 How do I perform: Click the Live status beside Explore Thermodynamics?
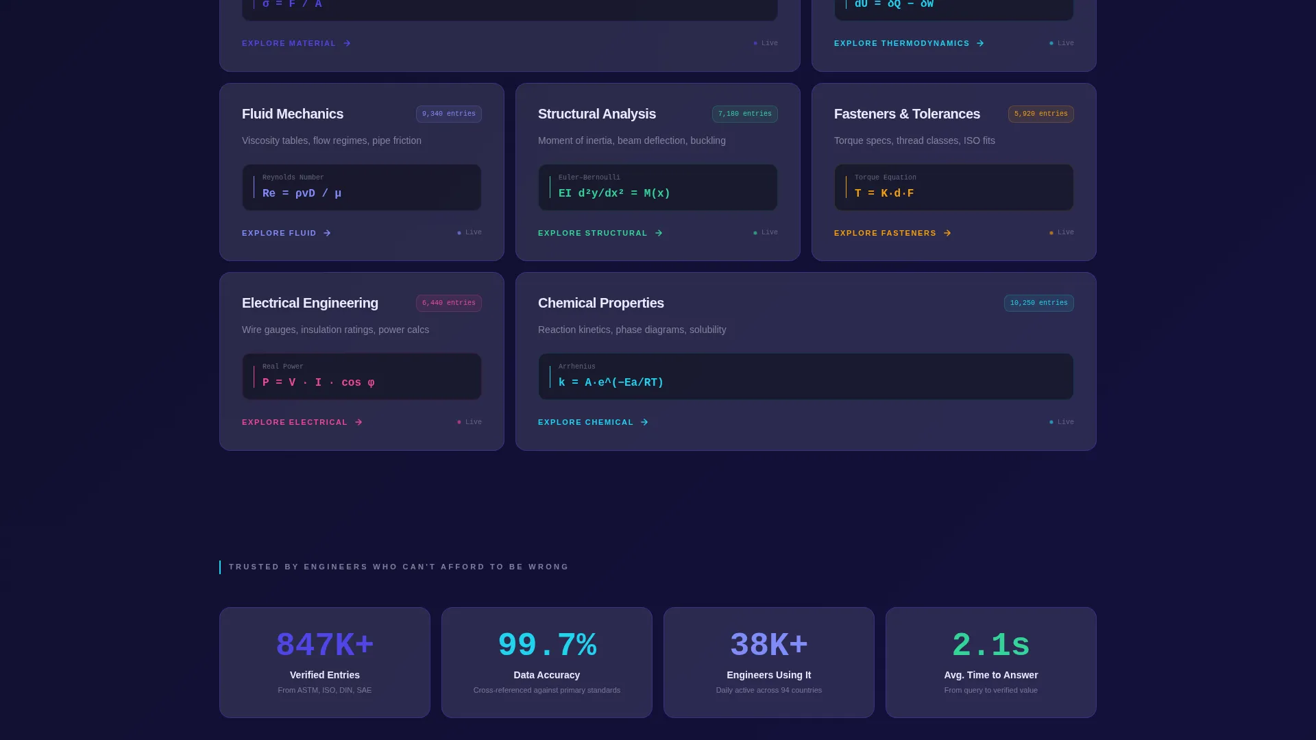pyautogui.click(x=1062, y=43)
